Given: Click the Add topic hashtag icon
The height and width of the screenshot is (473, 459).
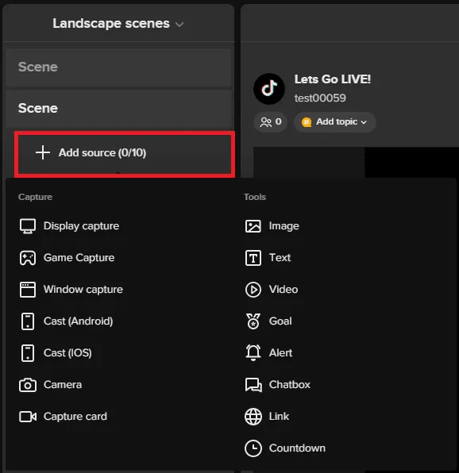Looking at the screenshot, I should 307,122.
